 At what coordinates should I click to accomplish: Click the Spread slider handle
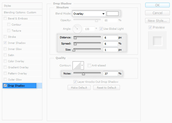(x=75, y=44)
